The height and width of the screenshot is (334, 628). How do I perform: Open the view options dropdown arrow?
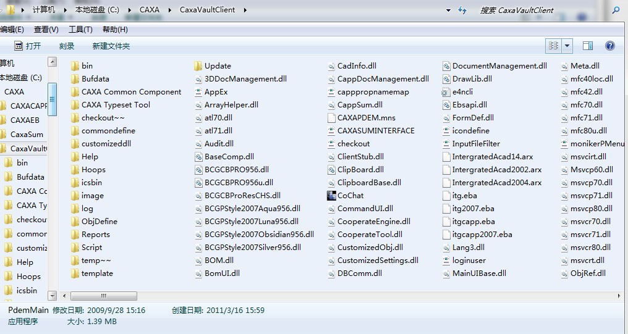pos(567,46)
